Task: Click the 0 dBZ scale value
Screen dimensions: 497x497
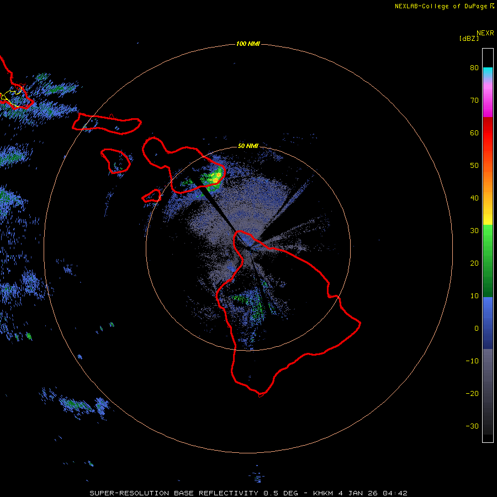Action: (477, 329)
